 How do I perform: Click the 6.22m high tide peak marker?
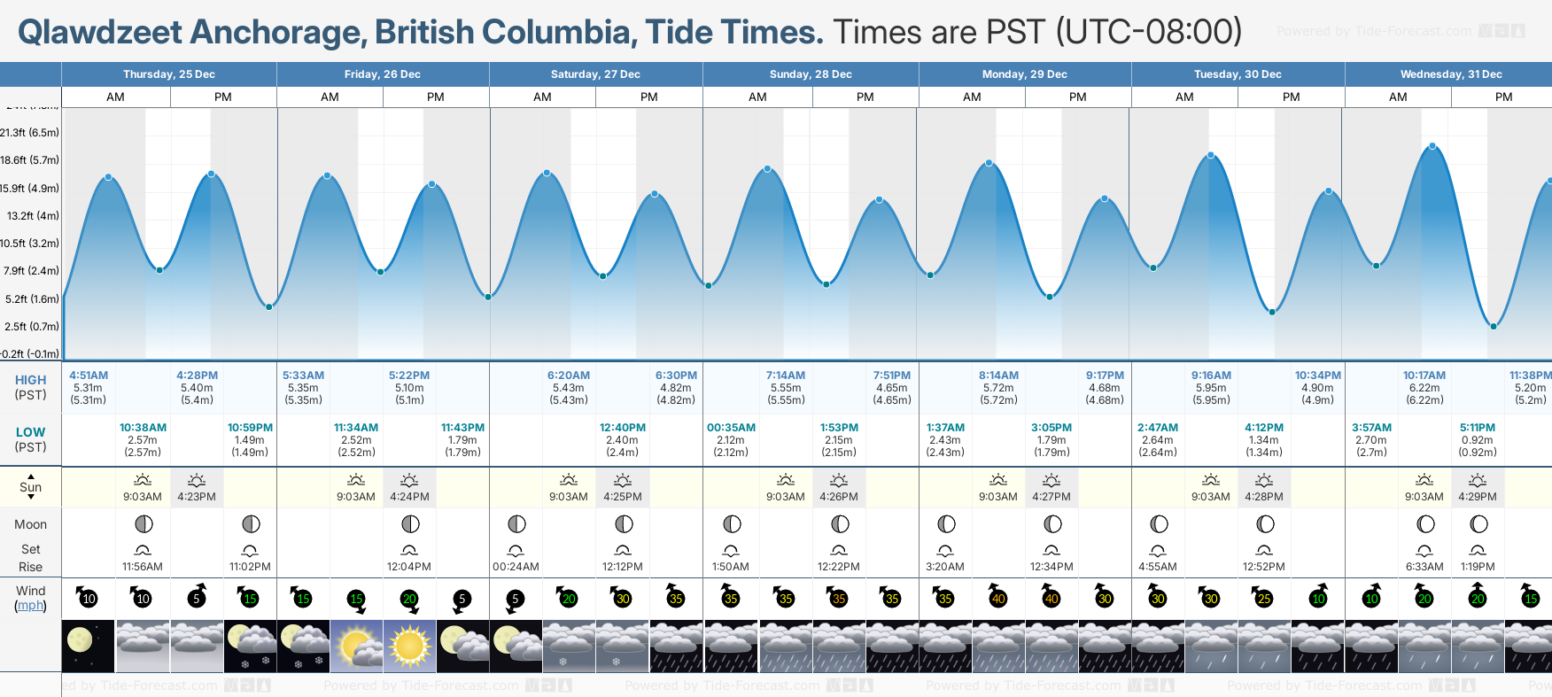1432,147
